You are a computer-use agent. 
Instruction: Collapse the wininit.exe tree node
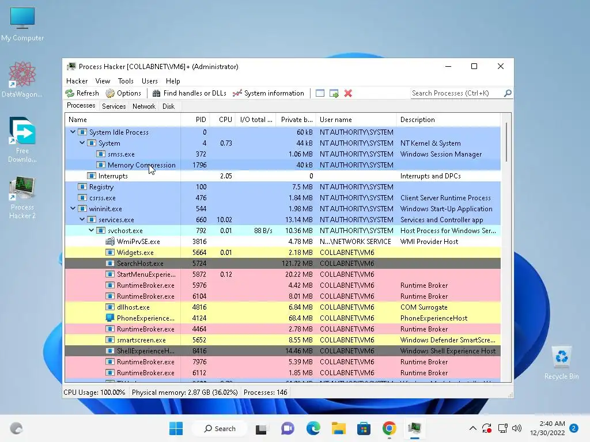click(x=73, y=208)
